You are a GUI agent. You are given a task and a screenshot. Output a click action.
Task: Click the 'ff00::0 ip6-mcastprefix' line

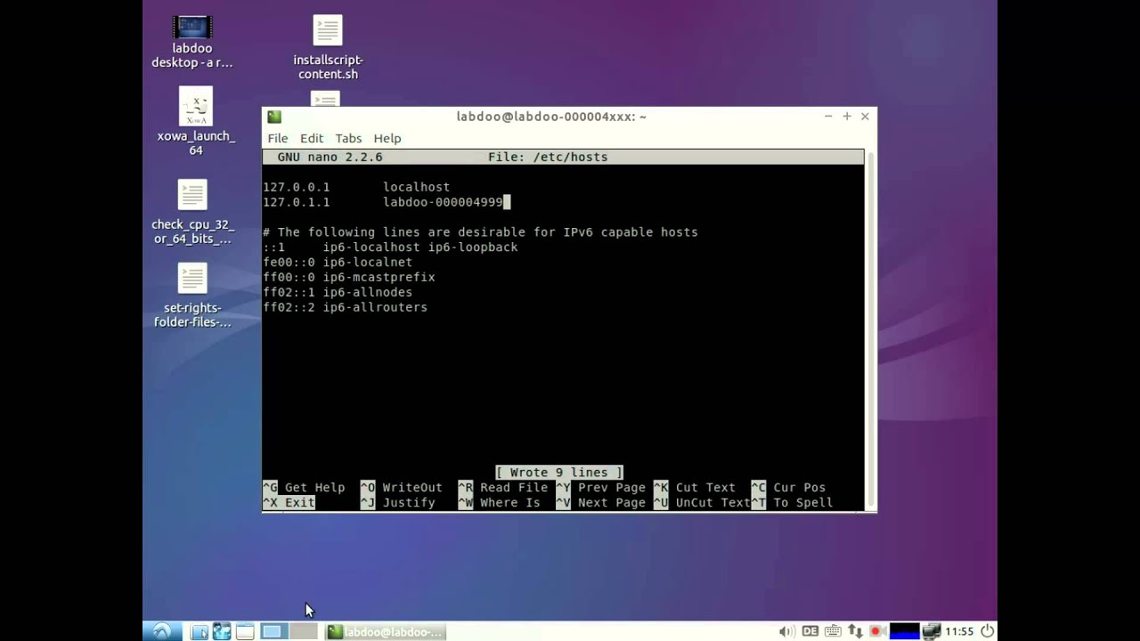pyautogui.click(x=349, y=277)
